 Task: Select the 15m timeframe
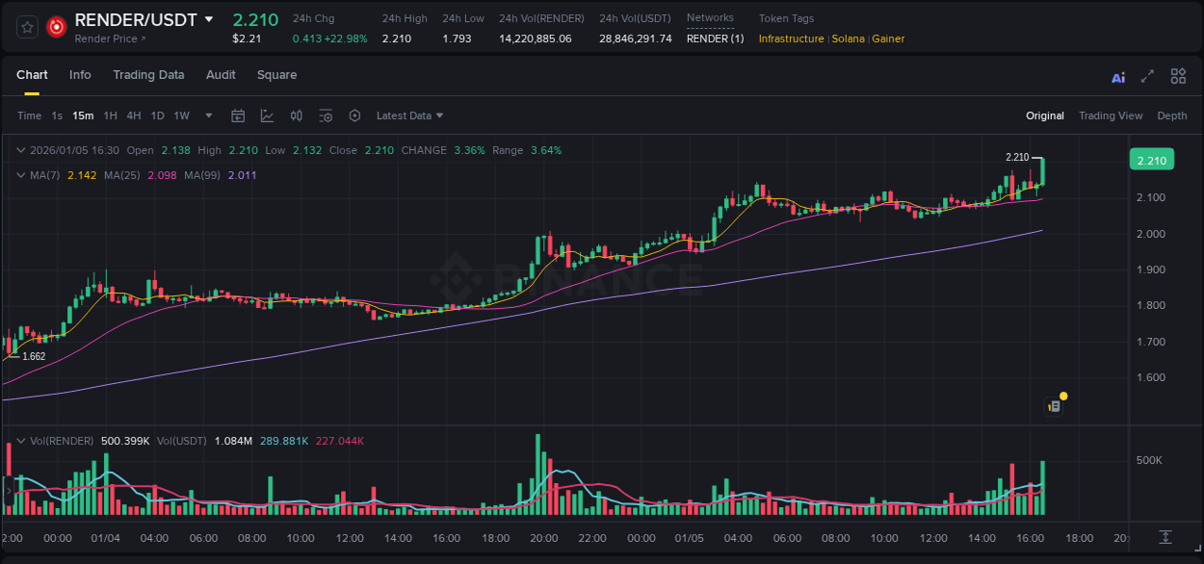pos(83,115)
